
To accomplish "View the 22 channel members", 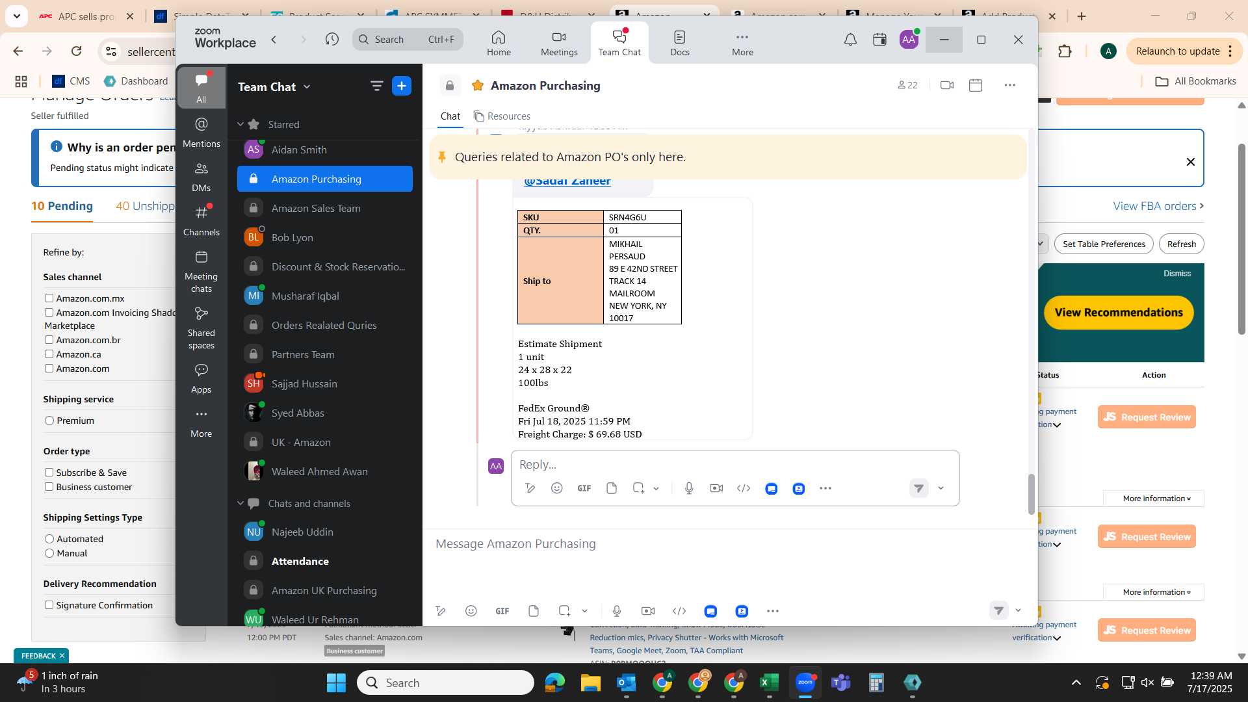I will pos(907,85).
